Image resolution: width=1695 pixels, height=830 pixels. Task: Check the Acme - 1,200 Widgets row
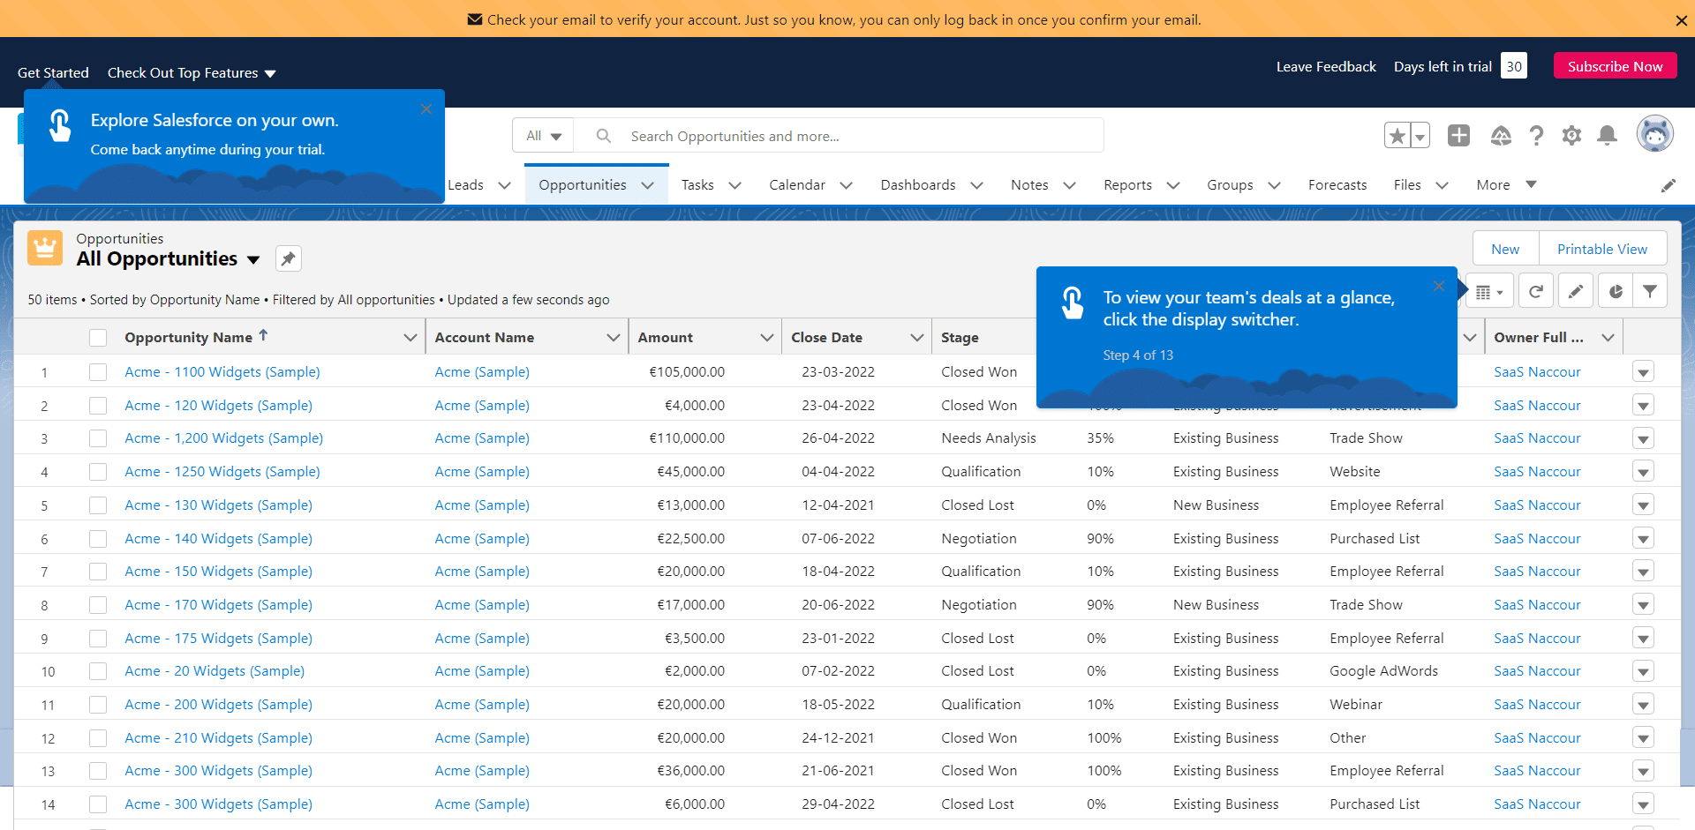click(98, 438)
